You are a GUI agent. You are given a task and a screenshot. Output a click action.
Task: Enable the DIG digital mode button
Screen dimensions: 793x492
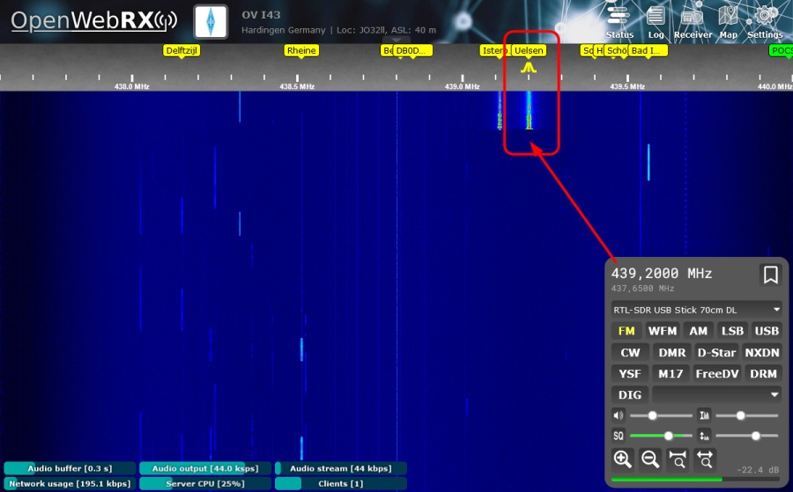[630, 395]
